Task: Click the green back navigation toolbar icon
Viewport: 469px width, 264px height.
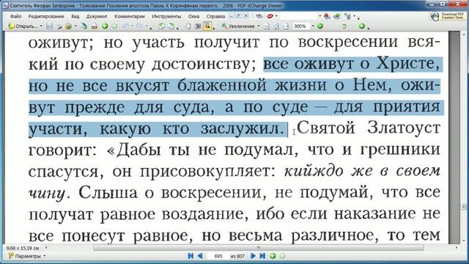Action: click(x=105, y=26)
